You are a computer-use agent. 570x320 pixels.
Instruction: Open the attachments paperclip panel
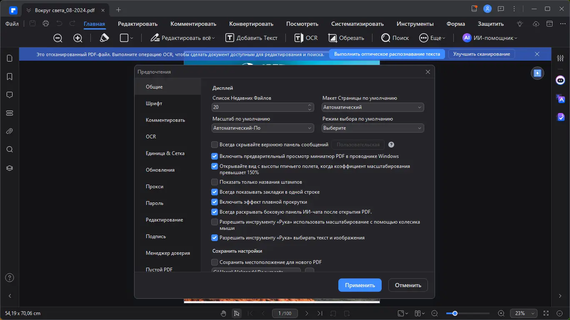[10, 131]
